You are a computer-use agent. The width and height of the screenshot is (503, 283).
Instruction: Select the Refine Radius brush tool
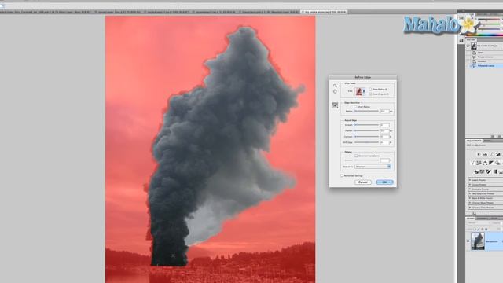tap(335, 105)
